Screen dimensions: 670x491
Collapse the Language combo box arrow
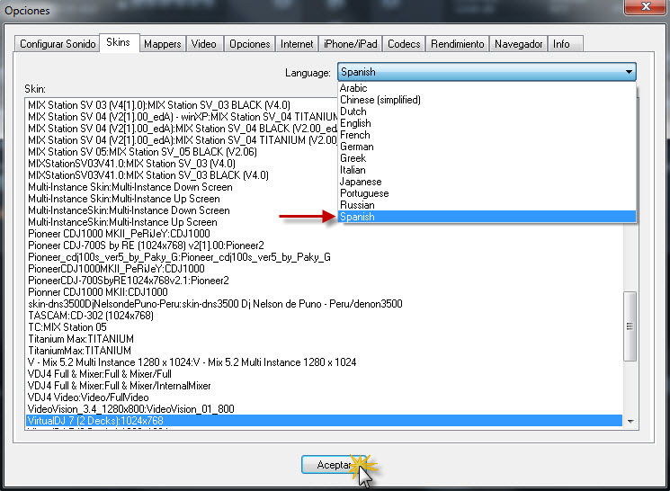tap(629, 72)
